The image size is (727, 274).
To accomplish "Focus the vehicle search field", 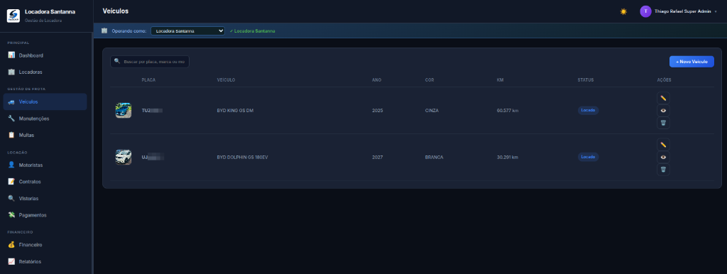I will 149,61.
